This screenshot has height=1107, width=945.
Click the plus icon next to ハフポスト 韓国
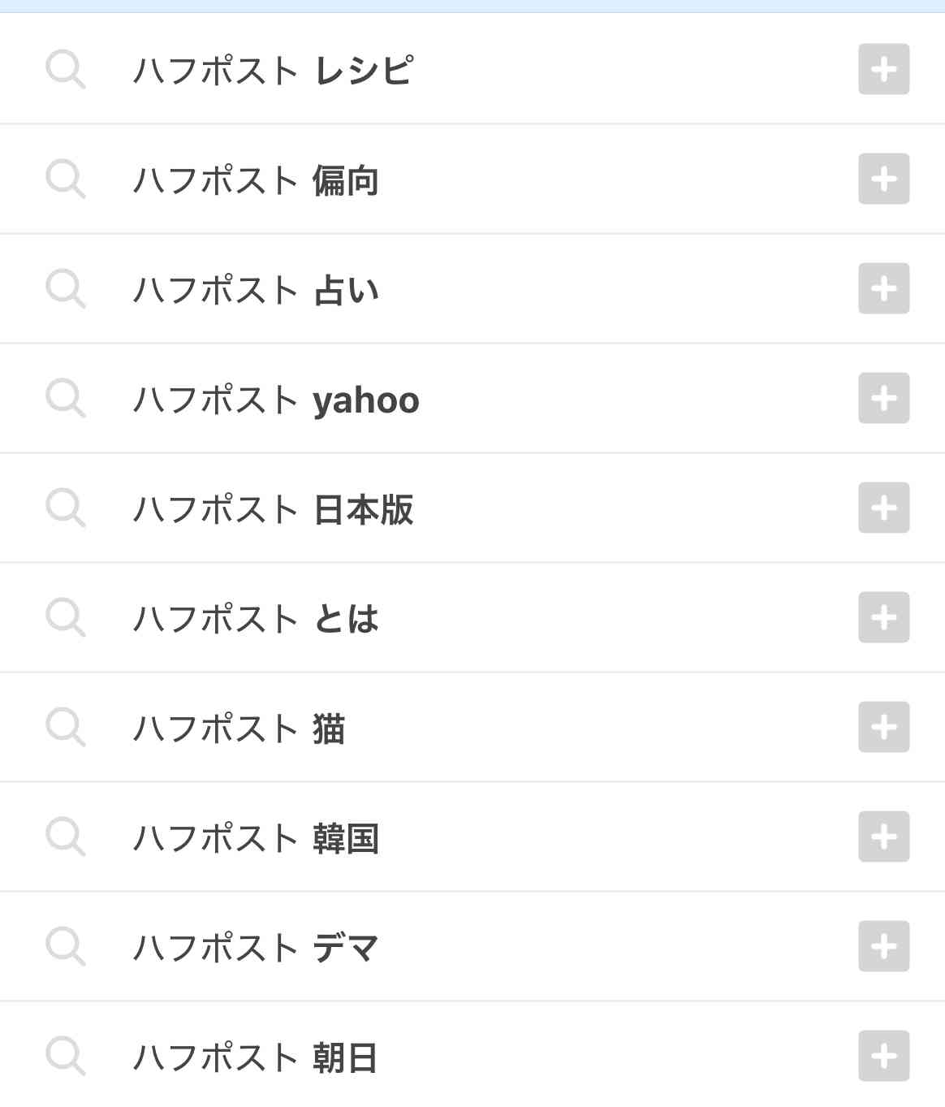click(x=883, y=837)
